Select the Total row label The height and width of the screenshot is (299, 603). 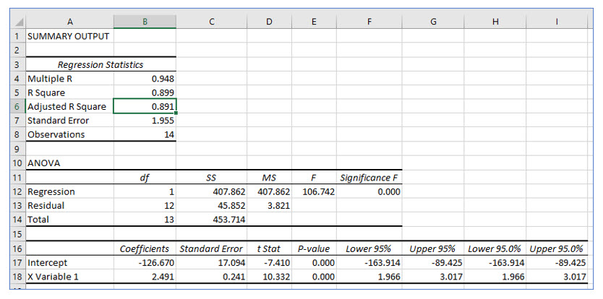click(69, 220)
